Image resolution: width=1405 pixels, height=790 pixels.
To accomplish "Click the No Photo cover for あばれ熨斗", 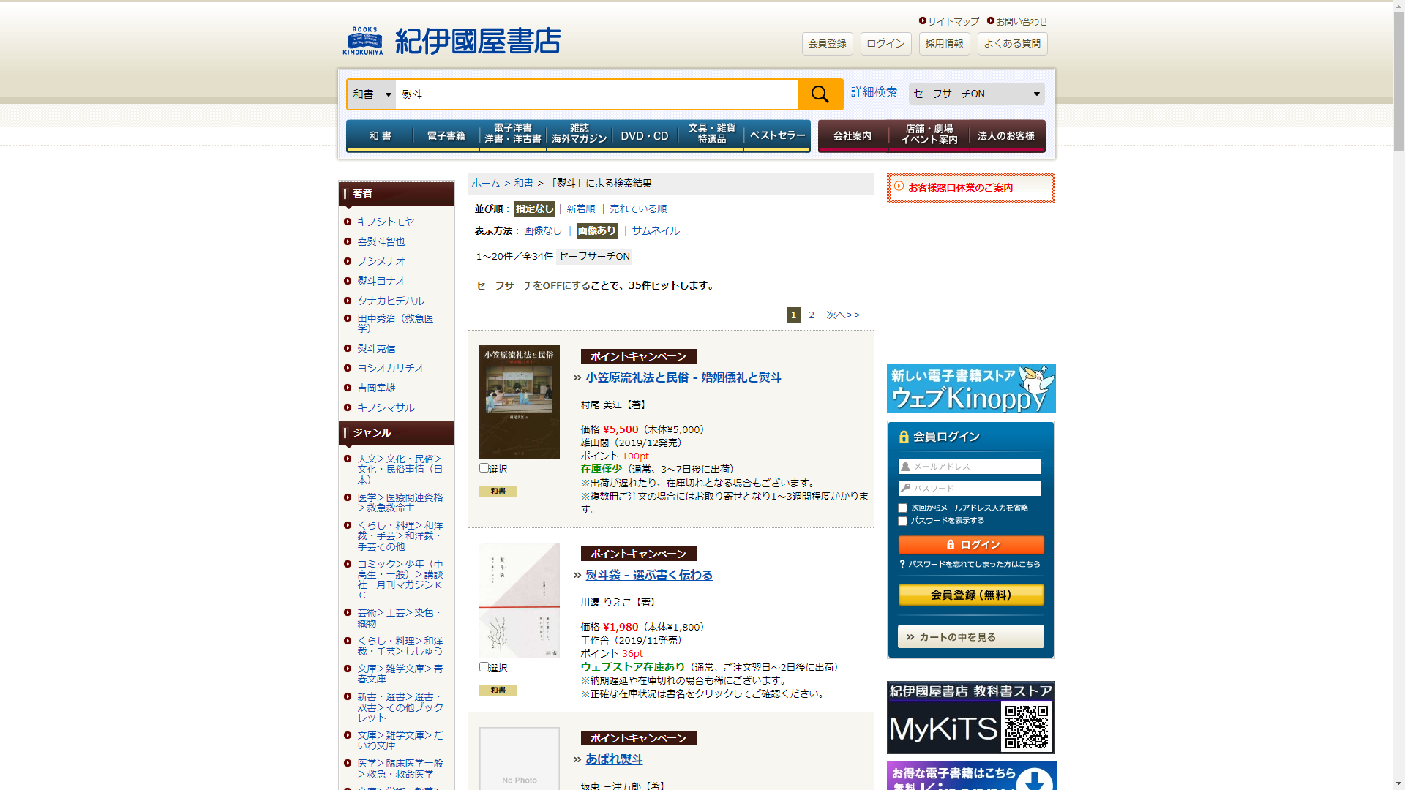I will pos(520,759).
